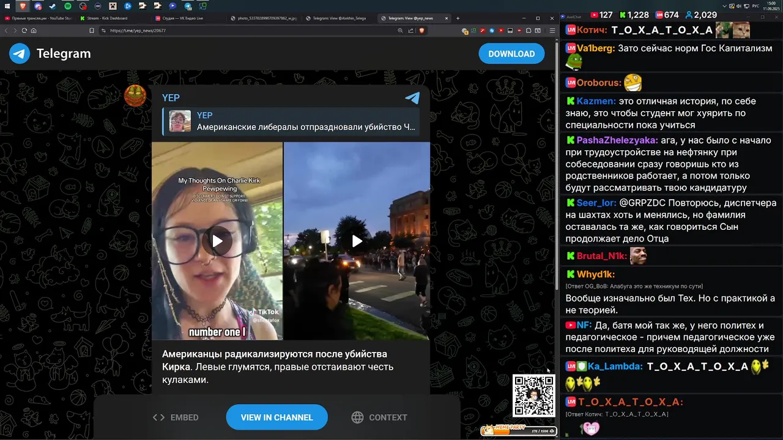Click username Seer_lor in chat

tap(597, 203)
